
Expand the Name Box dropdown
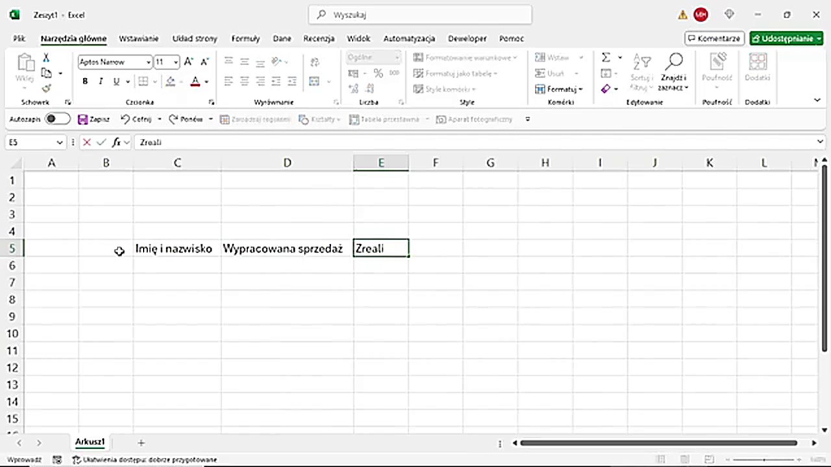pos(60,142)
